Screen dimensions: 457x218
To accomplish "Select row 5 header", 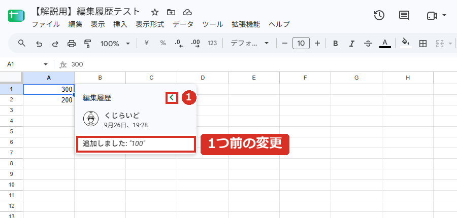I will [x=11, y=131].
